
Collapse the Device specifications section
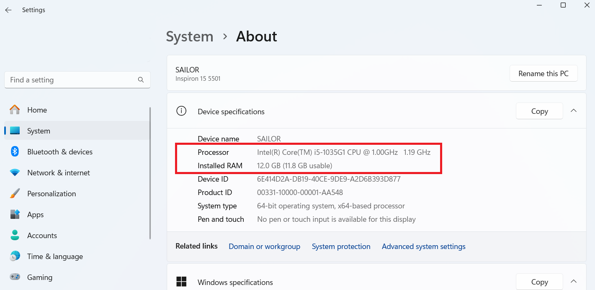point(574,111)
